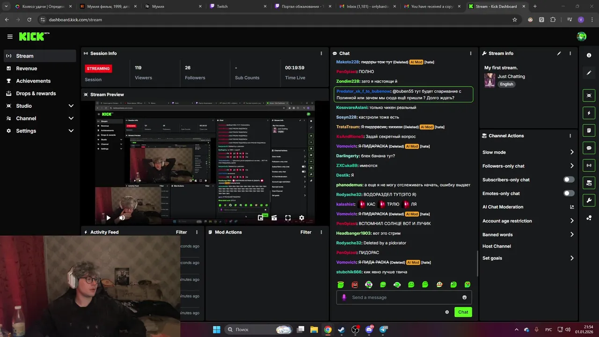This screenshot has height=337, width=599.
Task: Click the English language tag
Action: click(506, 84)
